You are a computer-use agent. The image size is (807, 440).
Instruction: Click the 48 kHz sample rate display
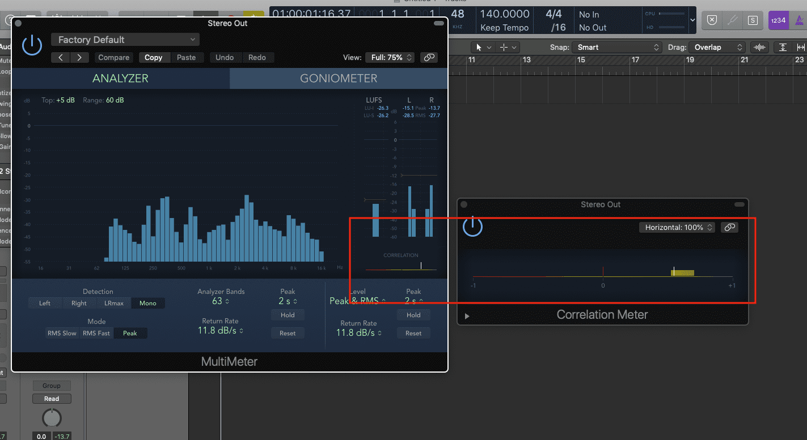click(x=457, y=19)
